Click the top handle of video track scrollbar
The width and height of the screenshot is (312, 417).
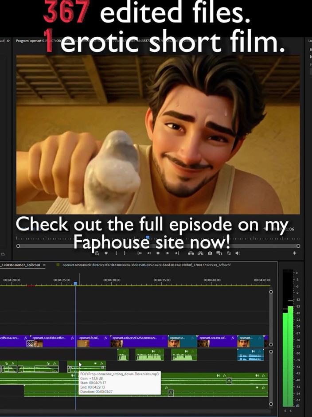[271, 292]
